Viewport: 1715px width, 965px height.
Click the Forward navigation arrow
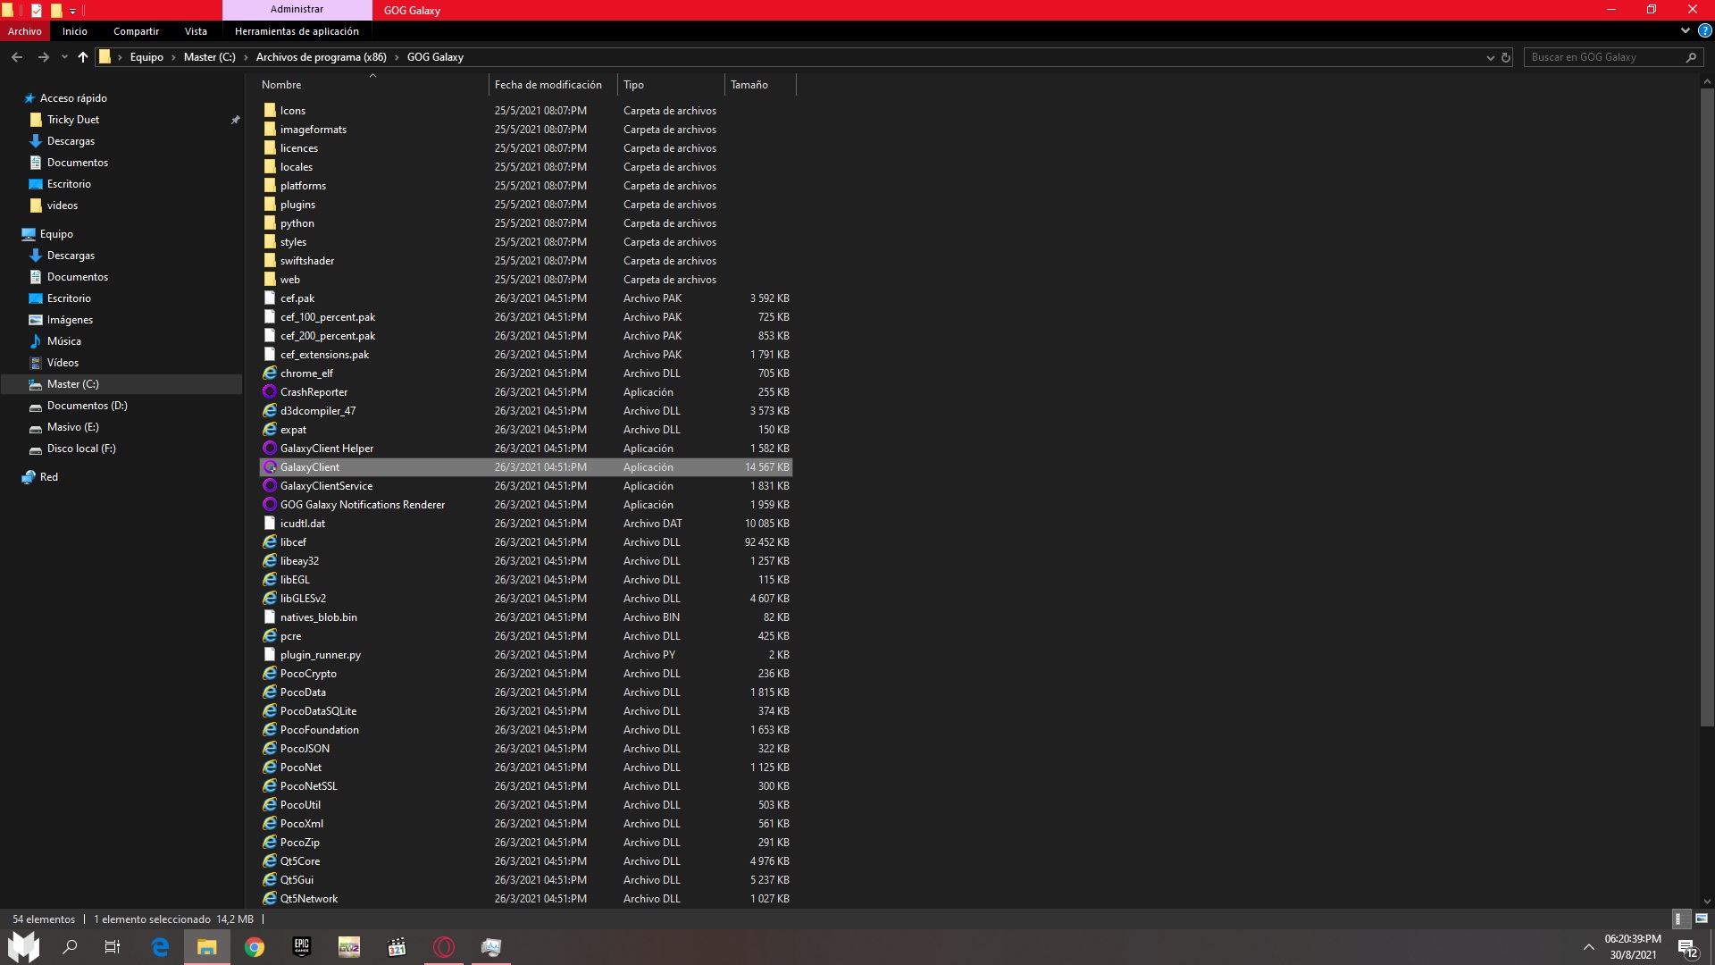coord(43,57)
